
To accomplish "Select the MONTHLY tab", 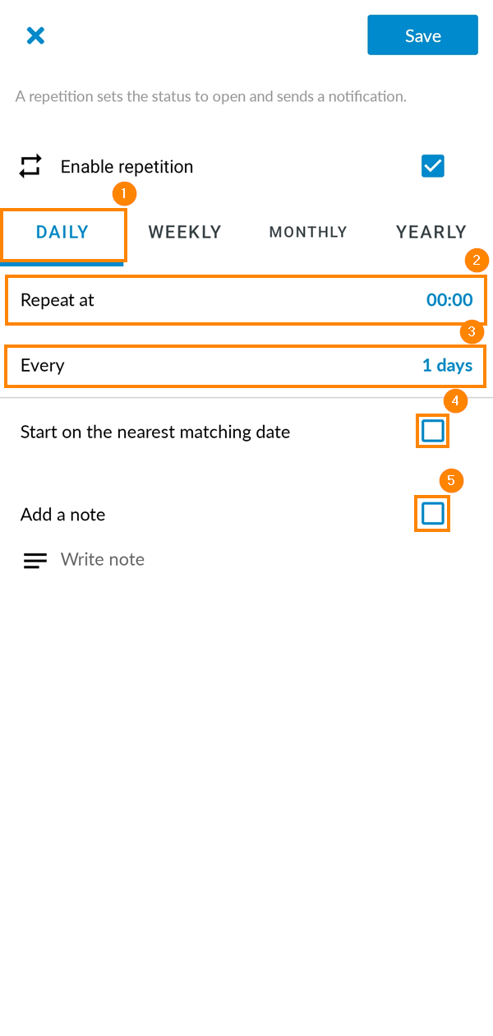I will point(308,232).
